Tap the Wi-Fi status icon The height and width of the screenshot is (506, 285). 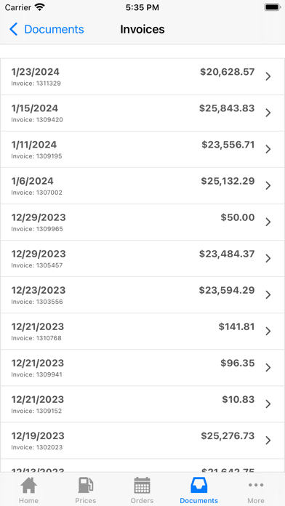40,7
